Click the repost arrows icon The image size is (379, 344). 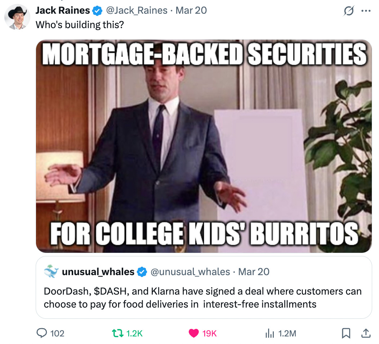(x=118, y=333)
